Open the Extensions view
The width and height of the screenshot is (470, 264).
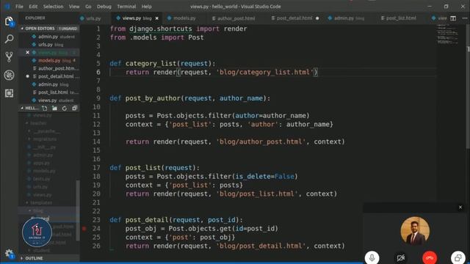point(9,93)
